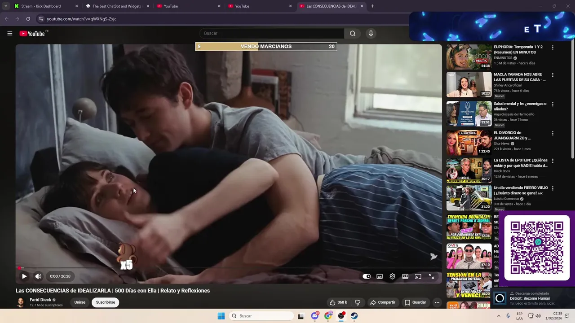Click the Shirley Arica Oficial channel name
575x323 pixels.
click(508, 85)
